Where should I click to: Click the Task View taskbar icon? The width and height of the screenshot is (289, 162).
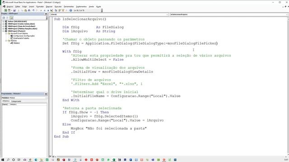19,160
